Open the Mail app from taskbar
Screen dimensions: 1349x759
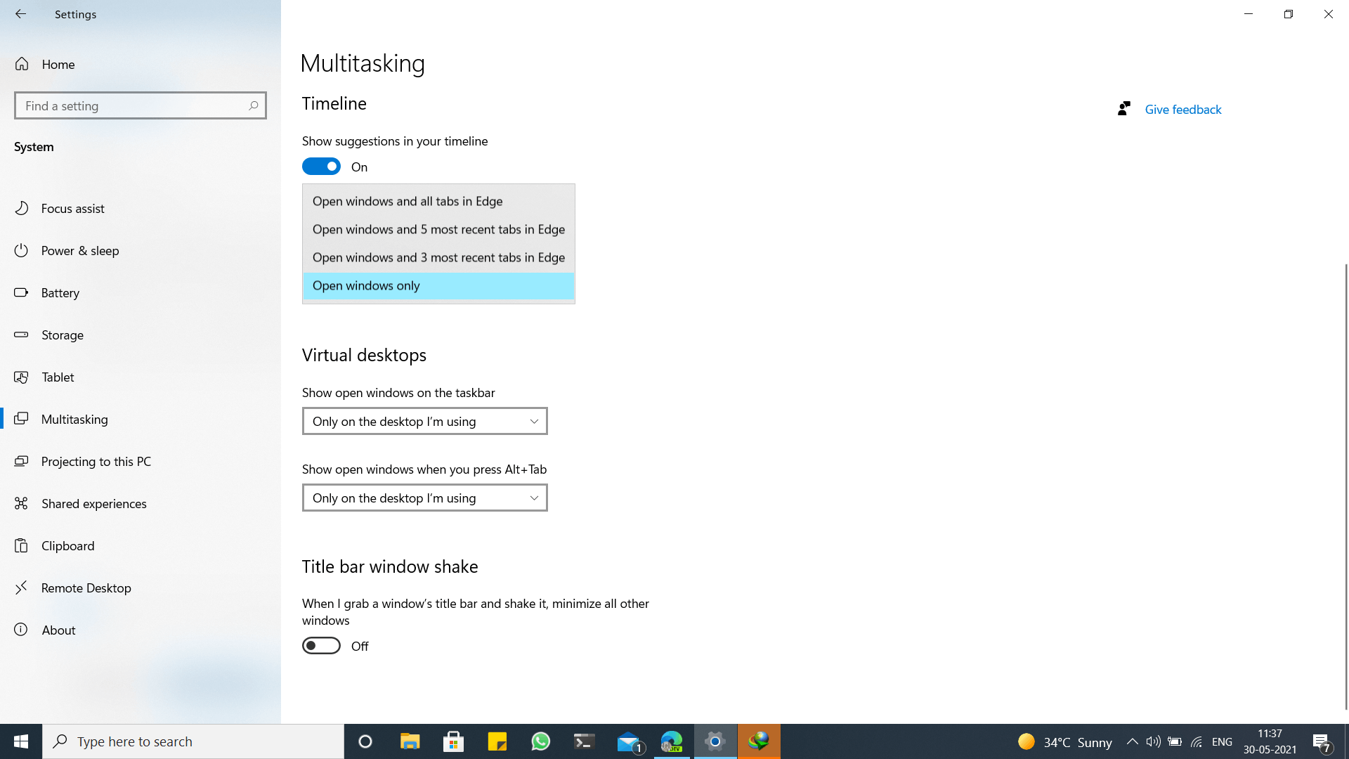[629, 741]
